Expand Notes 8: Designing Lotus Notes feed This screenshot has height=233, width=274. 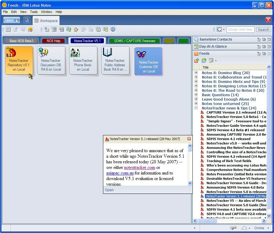pyautogui.click(x=196, y=86)
